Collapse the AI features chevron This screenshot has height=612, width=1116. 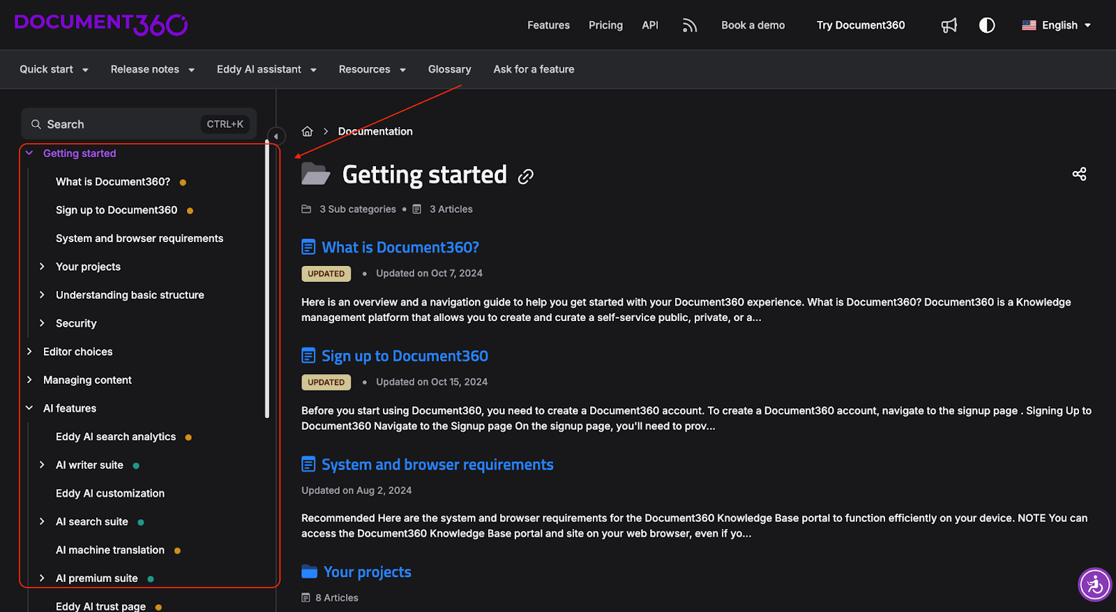click(x=29, y=408)
